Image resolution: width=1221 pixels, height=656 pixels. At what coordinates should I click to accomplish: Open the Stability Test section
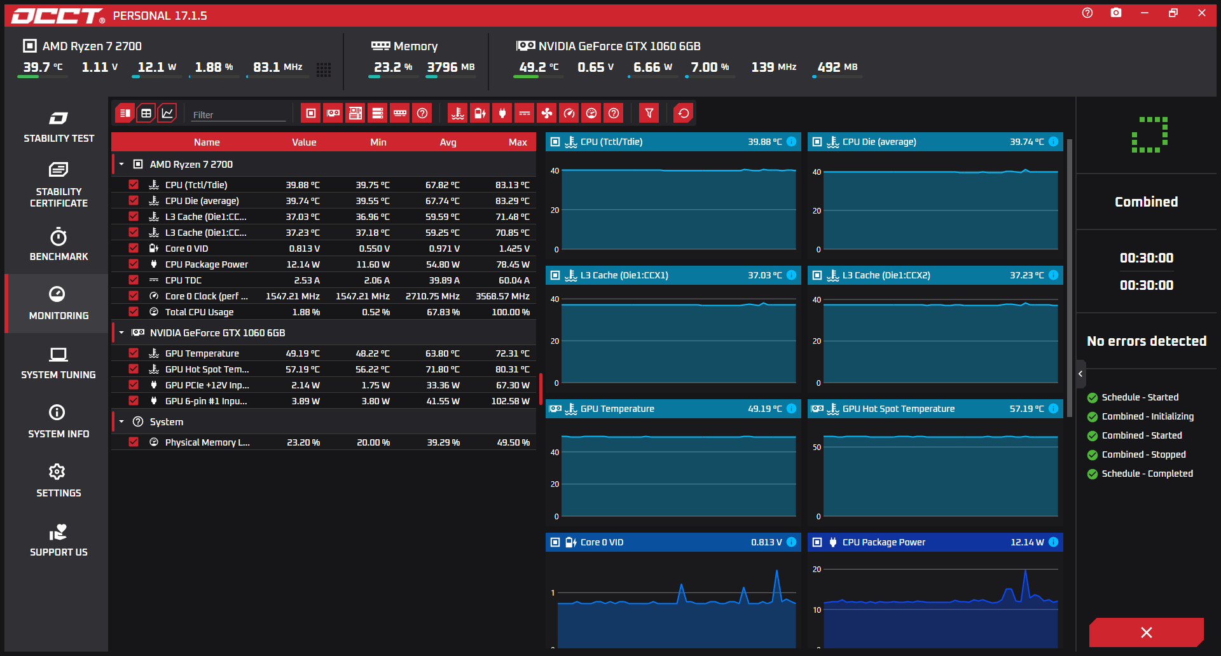pyautogui.click(x=59, y=127)
